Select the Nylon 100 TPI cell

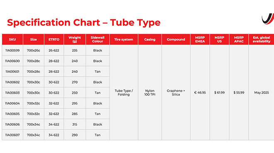[x=150, y=93]
